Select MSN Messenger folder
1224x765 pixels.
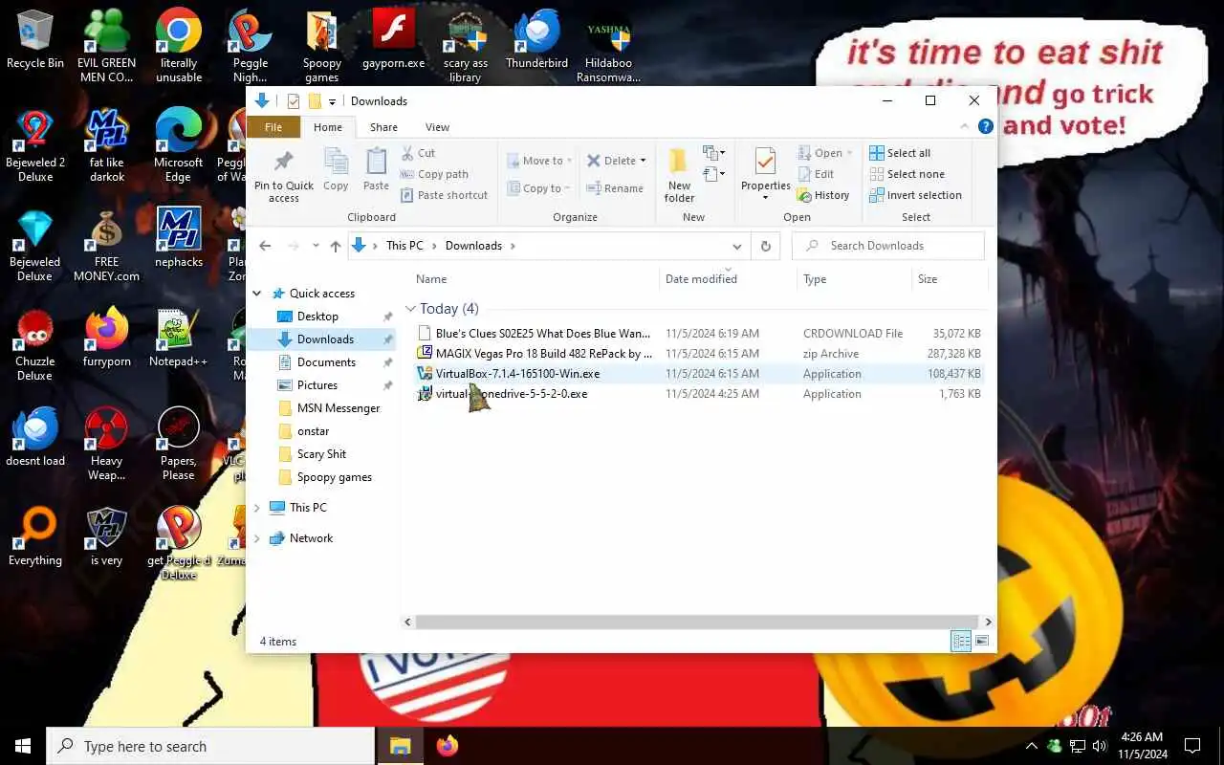click(339, 408)
